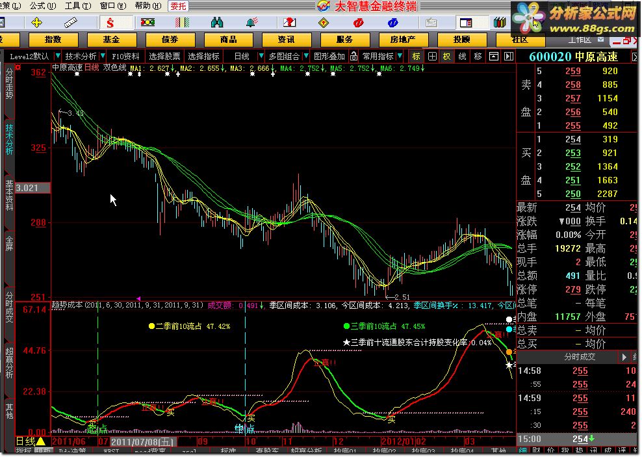Open the 债券 category tab
The width and height of the screenshot is (642, 457).
click(170, 40)
